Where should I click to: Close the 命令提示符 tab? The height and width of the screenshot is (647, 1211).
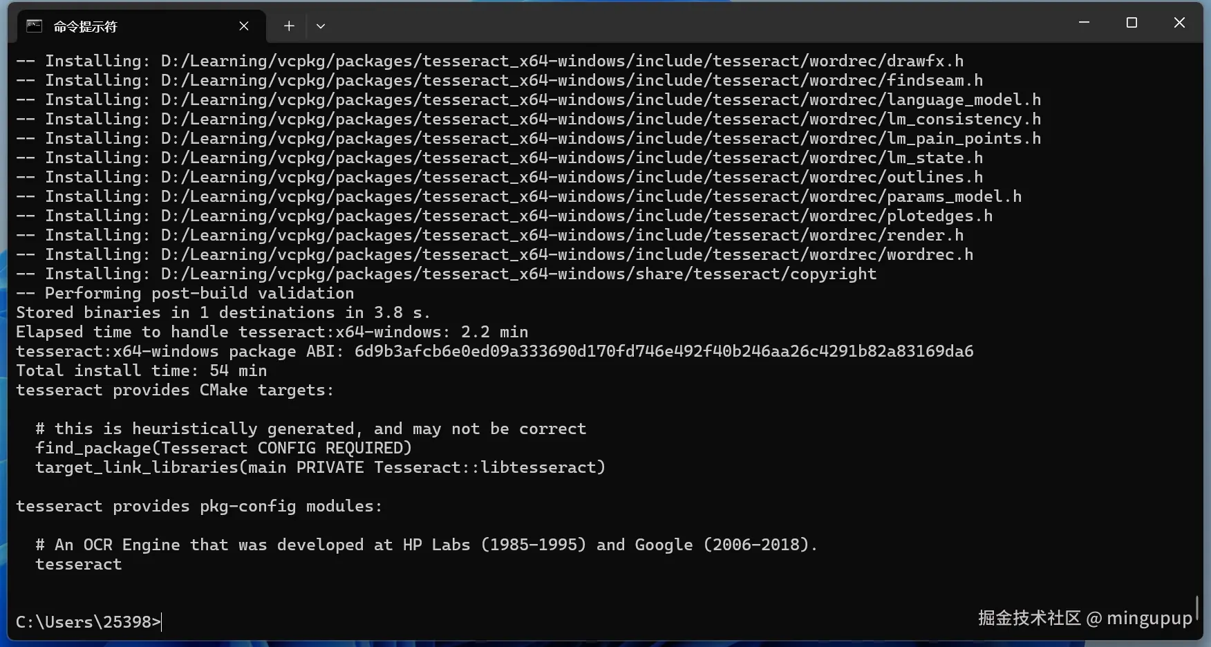tap(244, 26)
